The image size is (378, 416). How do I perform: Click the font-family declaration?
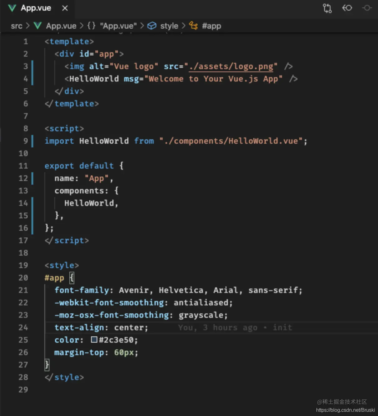(x=178, y=290)
